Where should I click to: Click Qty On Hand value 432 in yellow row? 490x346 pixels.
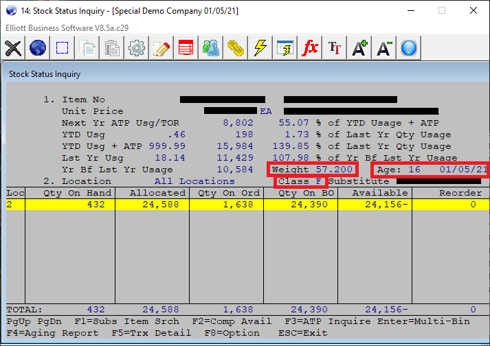click(x=96, y=205)
